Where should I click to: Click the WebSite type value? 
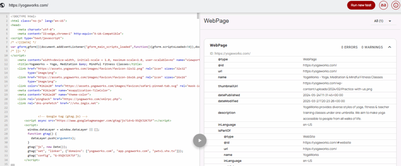coord(309,137)
